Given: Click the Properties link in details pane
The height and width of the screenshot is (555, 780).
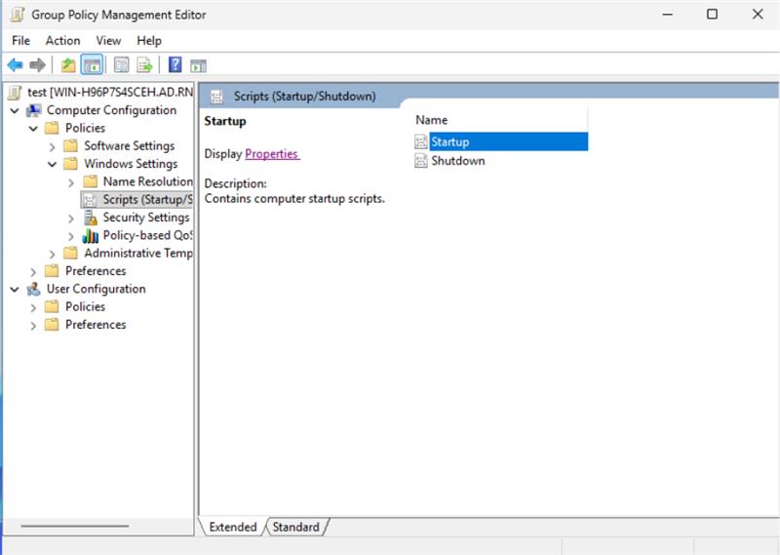Looking at the screenshot, I should coord(272,153).
